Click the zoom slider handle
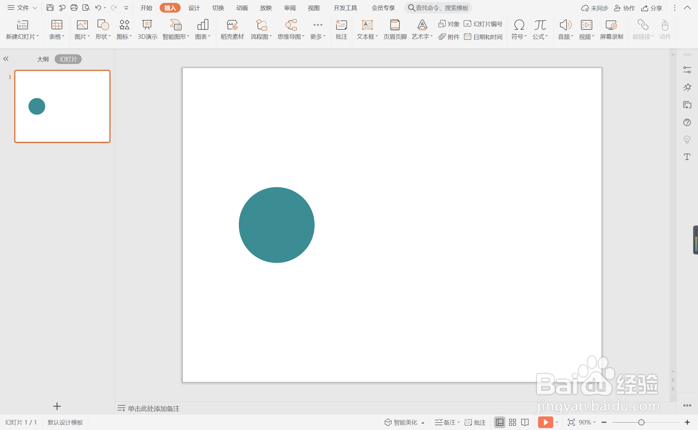Image resolution: width=698 pixels, height=430 pixels. pyautogui.click(x=641, y=422)
